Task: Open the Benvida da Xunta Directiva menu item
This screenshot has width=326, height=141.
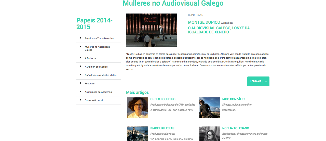Action: [x=99, y=39]
